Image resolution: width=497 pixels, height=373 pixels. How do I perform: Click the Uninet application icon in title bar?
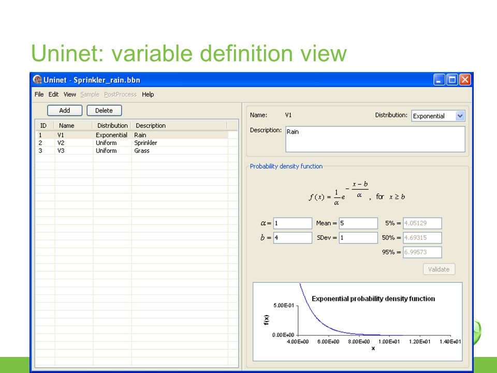pyautogui.click(x=37, y=80)
